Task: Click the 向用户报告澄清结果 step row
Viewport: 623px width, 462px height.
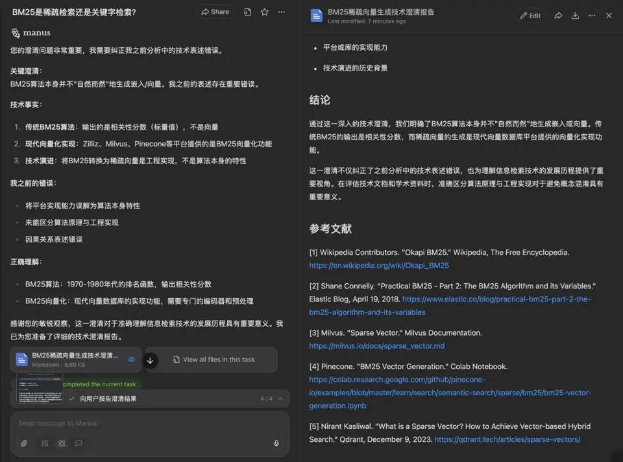Action: coord(150,398)
